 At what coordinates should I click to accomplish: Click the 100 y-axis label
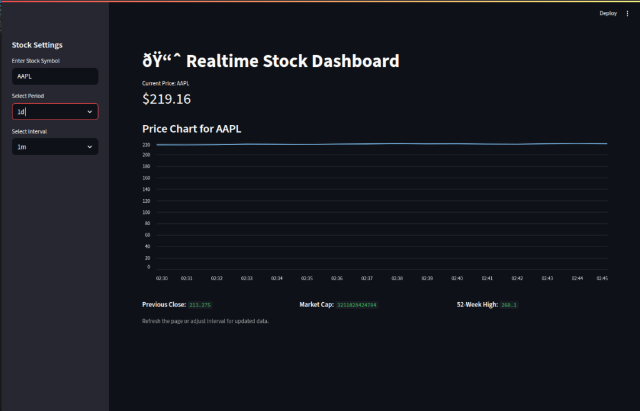[x=146, y=212]
